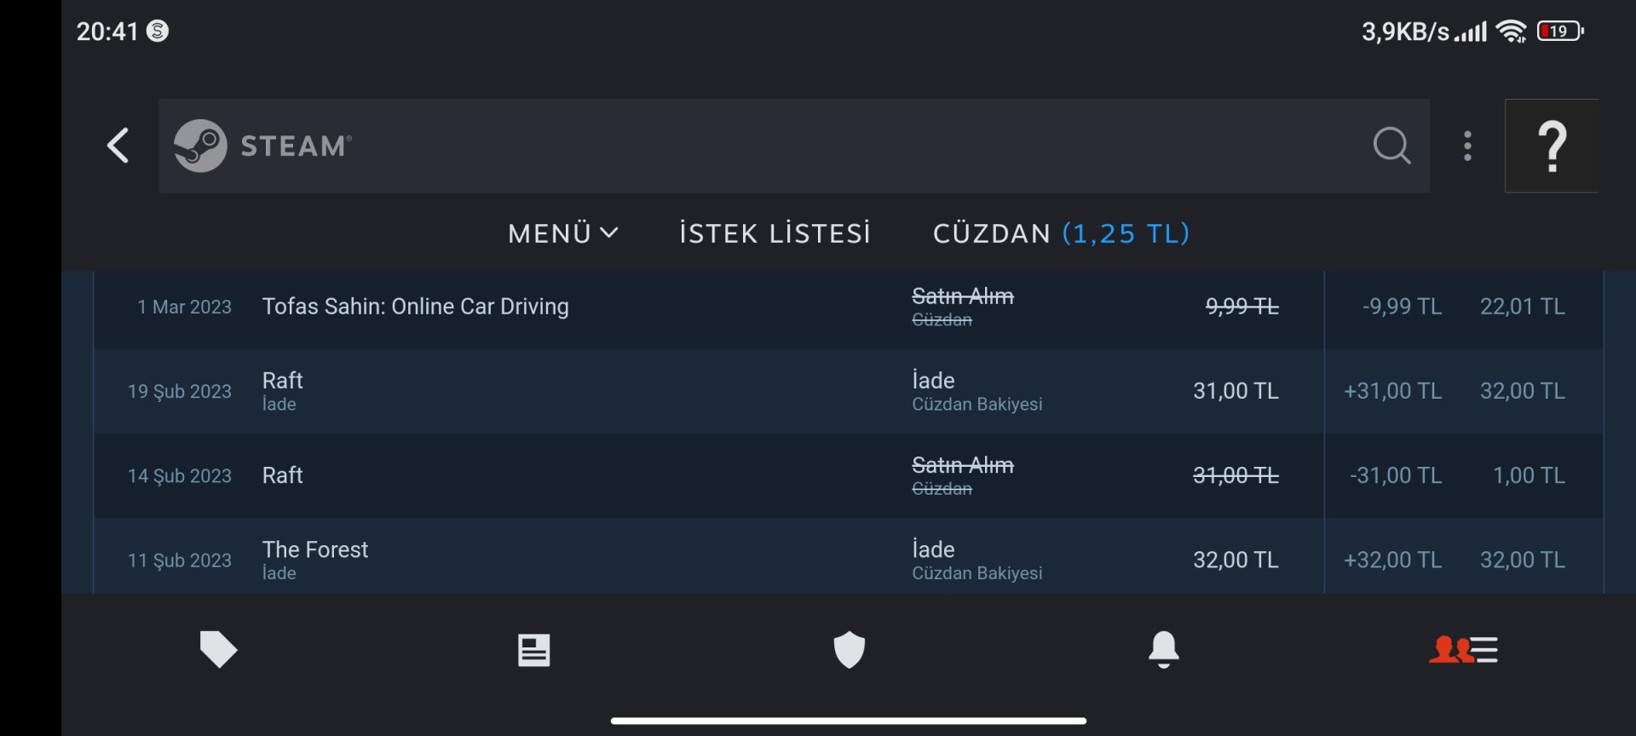Click the struck-through 31,00 TL total
This screenshot has height=736, width=1636.
(1236, 475)
